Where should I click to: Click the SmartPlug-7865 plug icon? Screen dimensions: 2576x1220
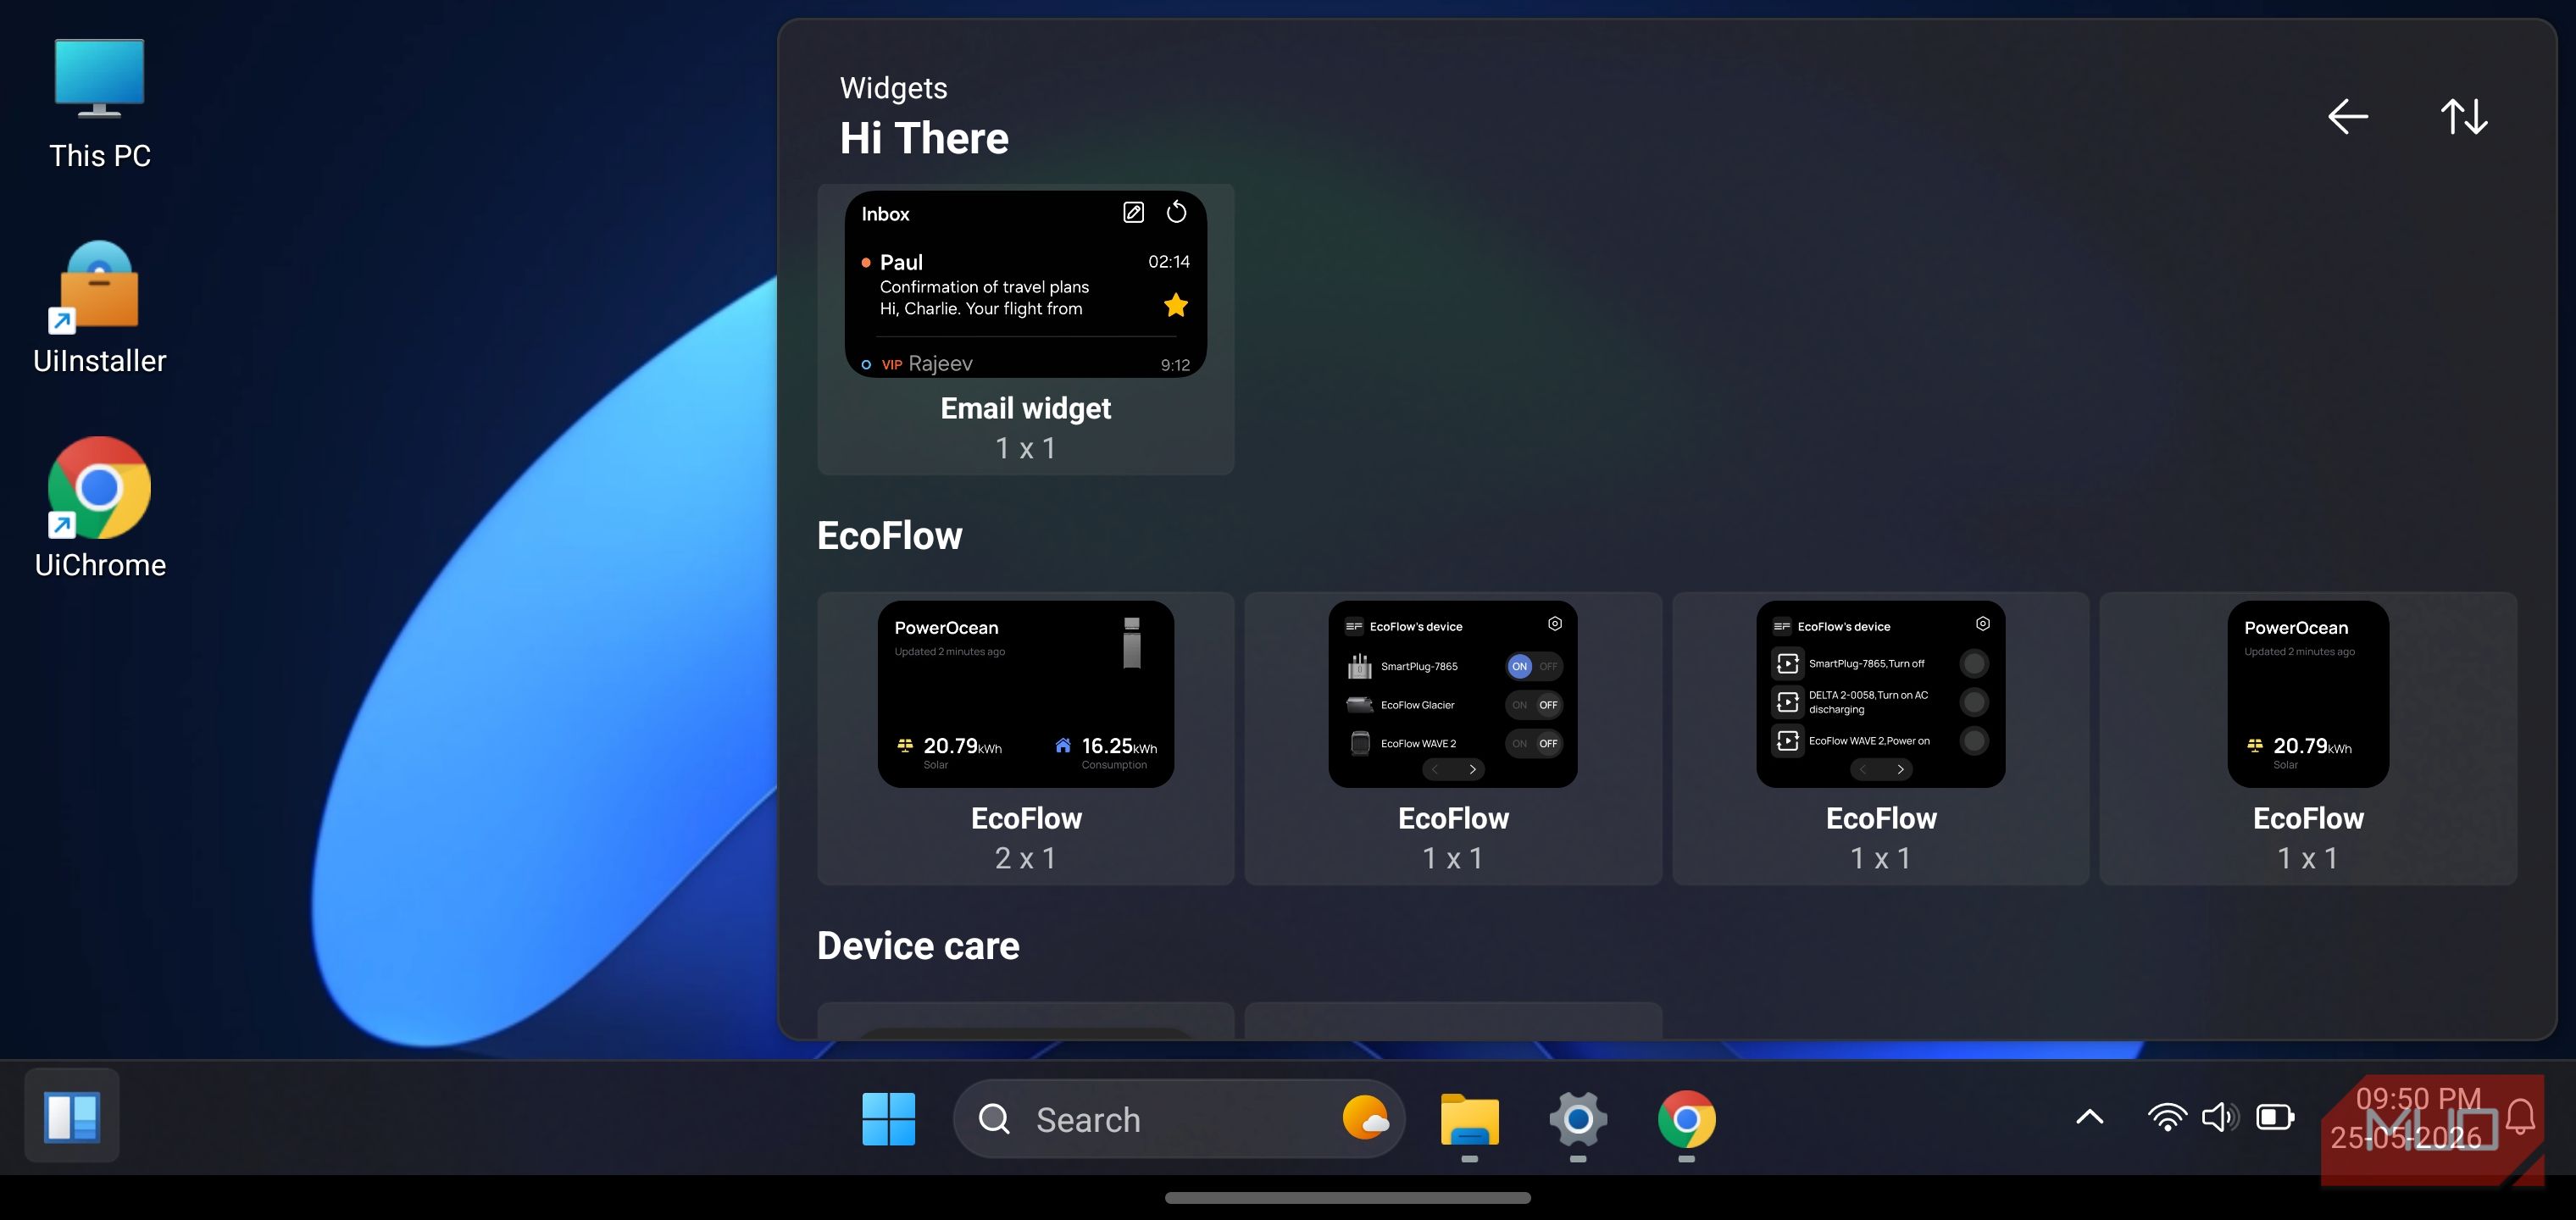point(1359,666)
